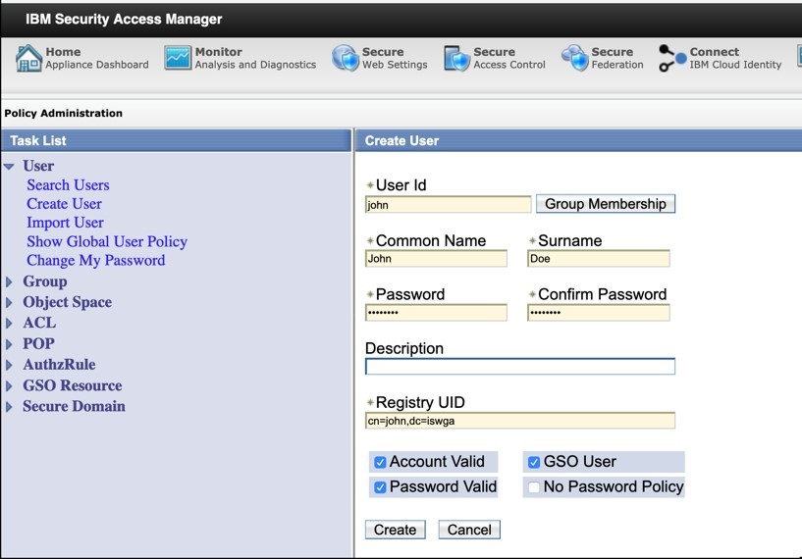Click the Monitor chart icon
This screenshot has width=802, height=559.
pos(178,58)
